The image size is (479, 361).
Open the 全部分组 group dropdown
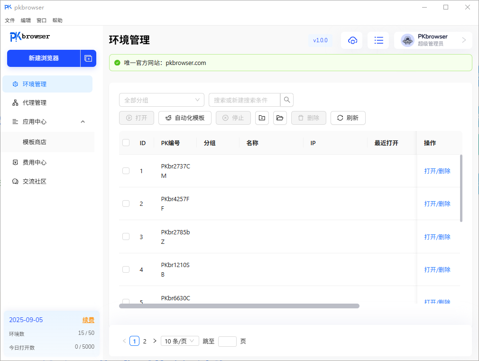[x=162, y=100]
